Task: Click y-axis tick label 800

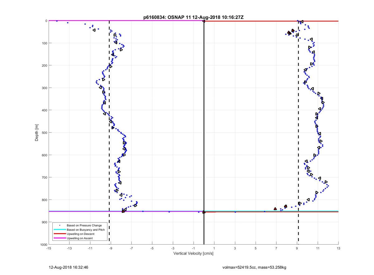Action: pyautogui.click(x=44, y=200)
